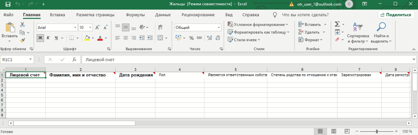Decrease cell indent

tap(142, 38)
